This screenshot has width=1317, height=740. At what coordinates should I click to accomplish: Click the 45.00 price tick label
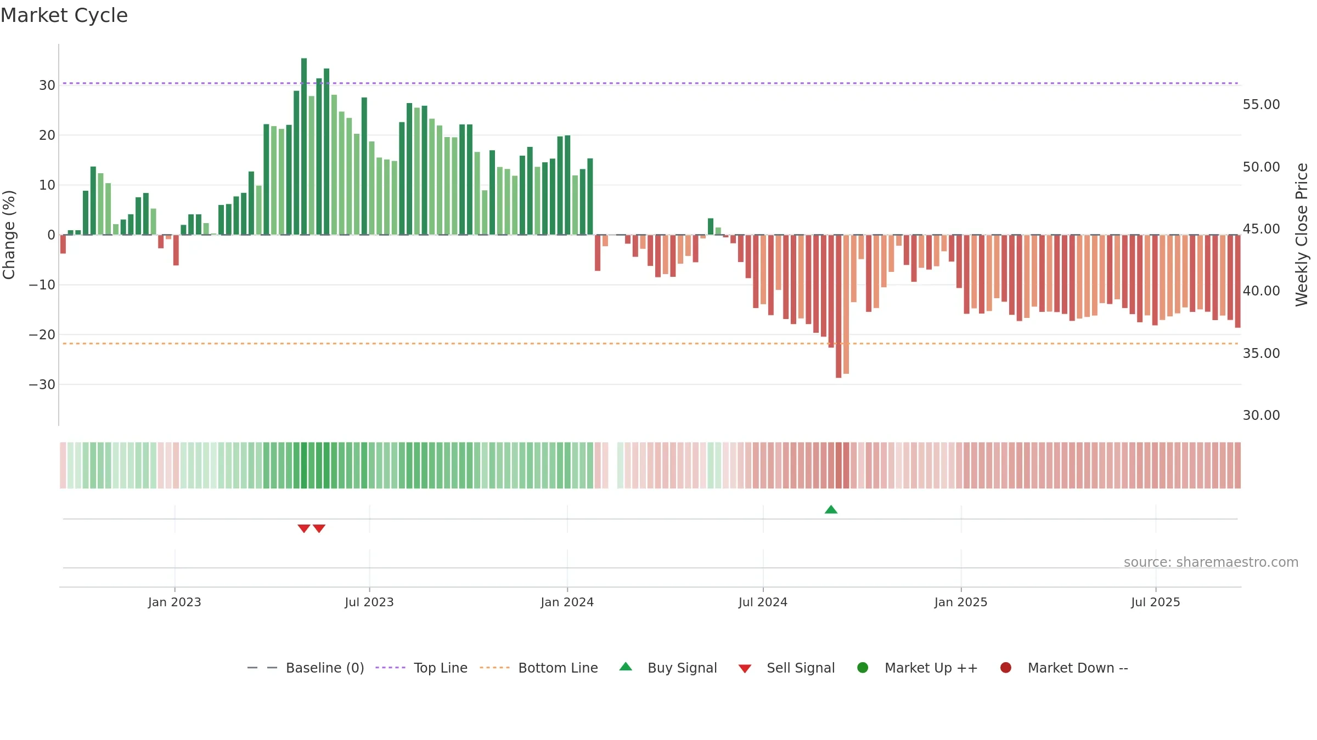click(1261, 229)
